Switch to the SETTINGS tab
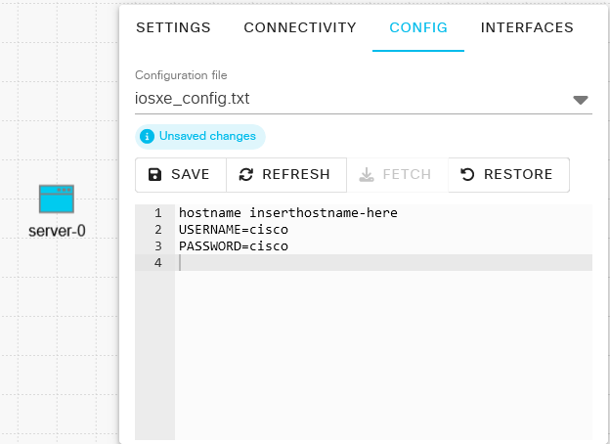This screenshot has width=610, height=444. [173, 27]
